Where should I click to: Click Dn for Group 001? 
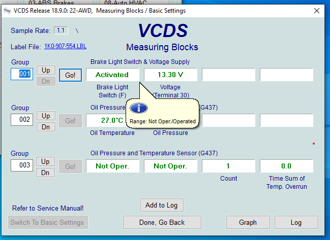tap(46, 81)
